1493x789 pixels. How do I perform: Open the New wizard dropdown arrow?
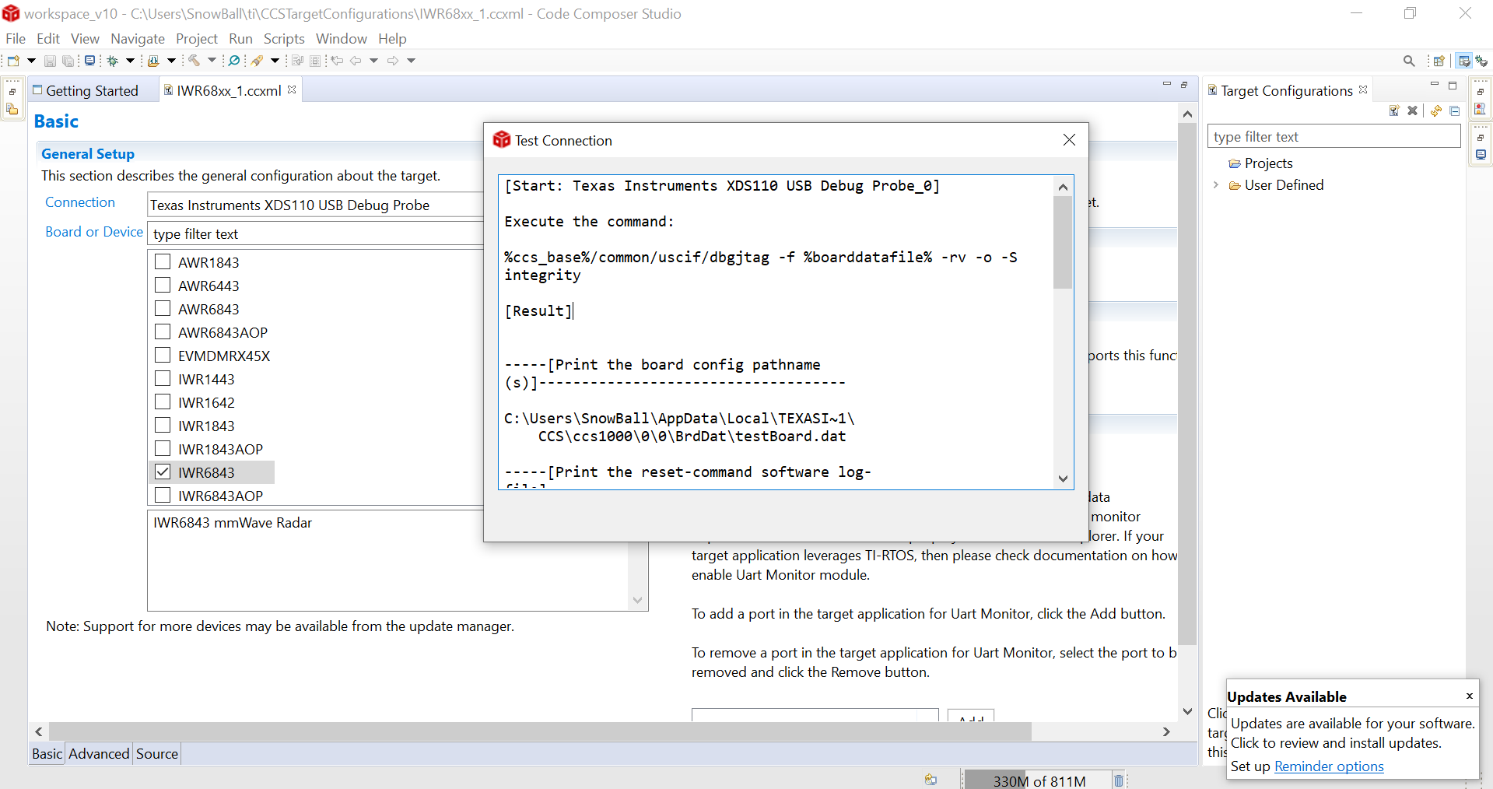31,61
